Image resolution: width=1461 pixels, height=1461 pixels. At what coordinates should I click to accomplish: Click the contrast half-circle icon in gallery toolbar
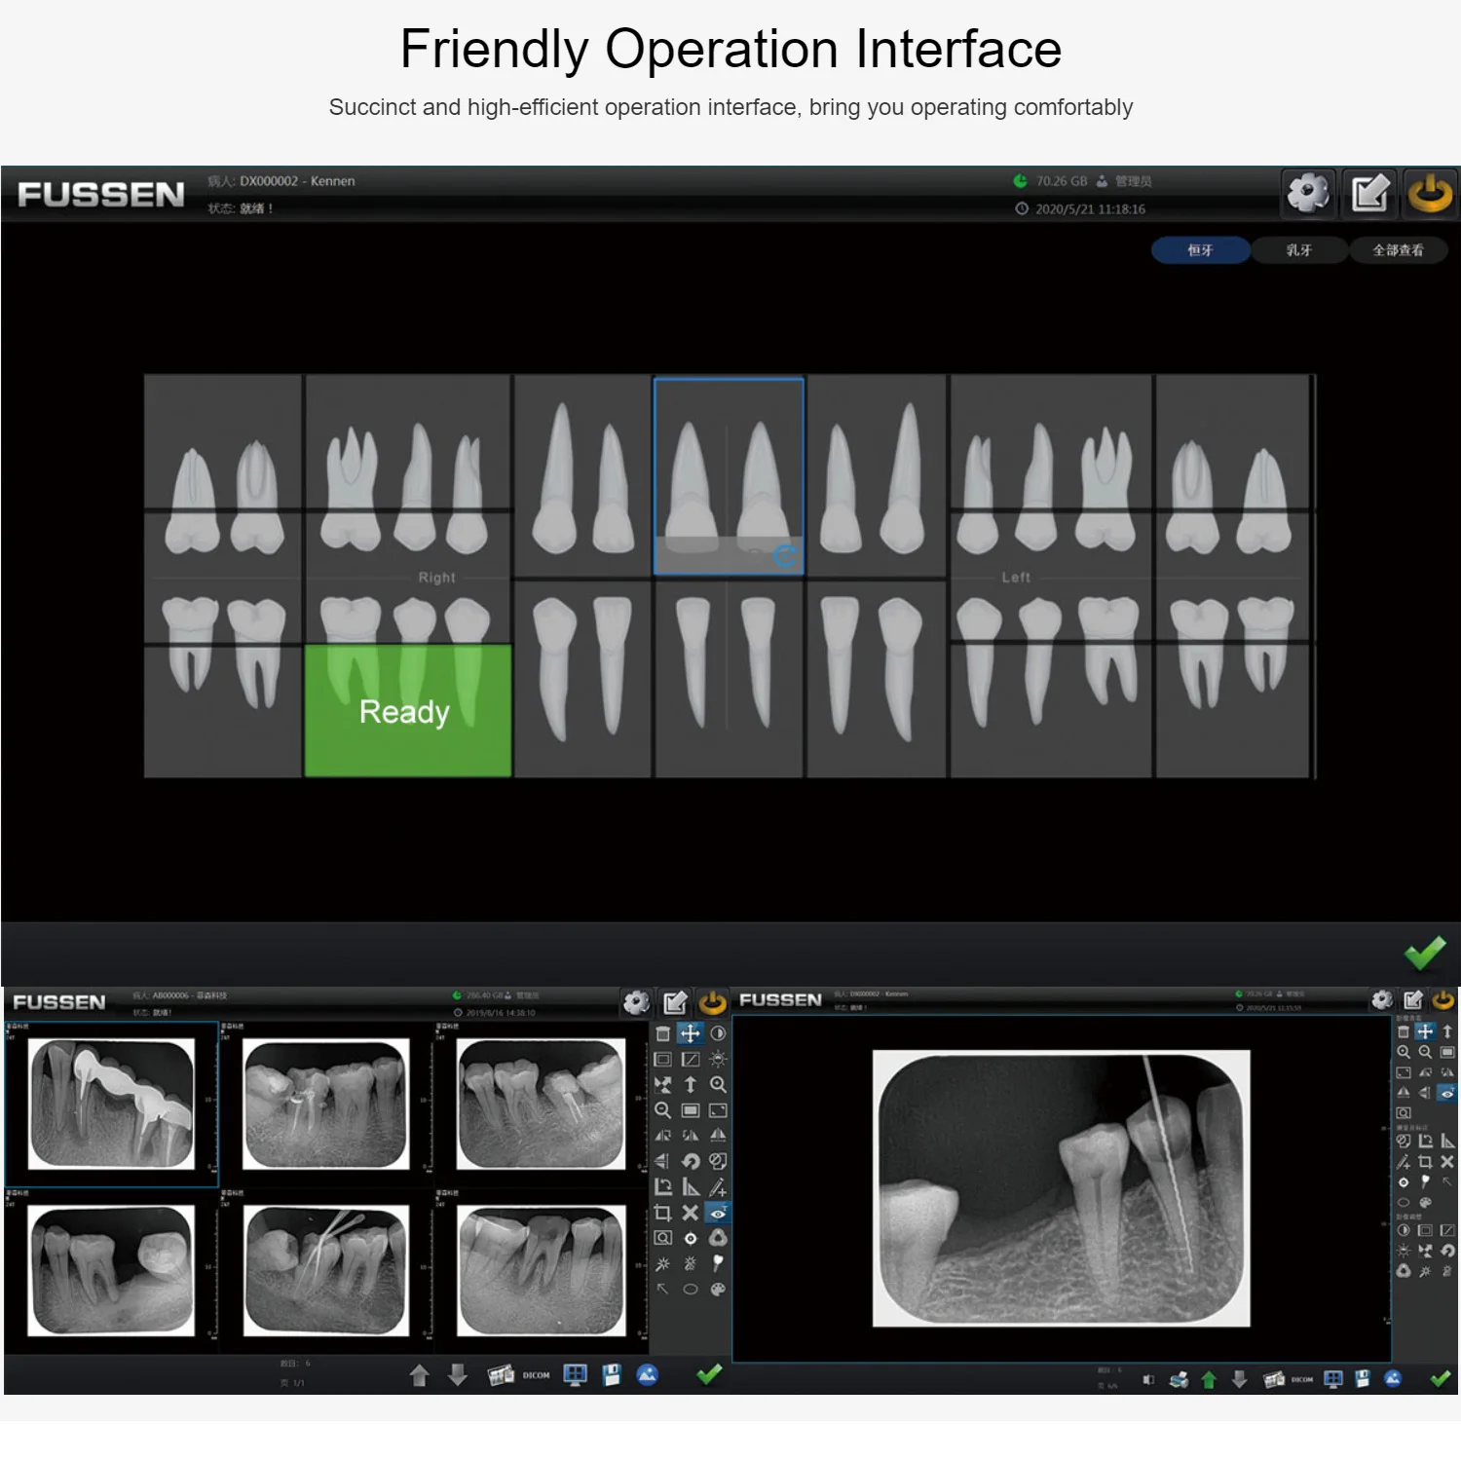point(718,1033)
